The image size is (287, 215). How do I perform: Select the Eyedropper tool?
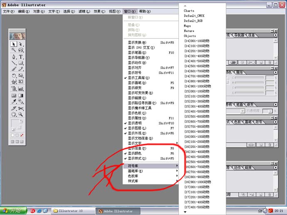click(x=14, y=101)
